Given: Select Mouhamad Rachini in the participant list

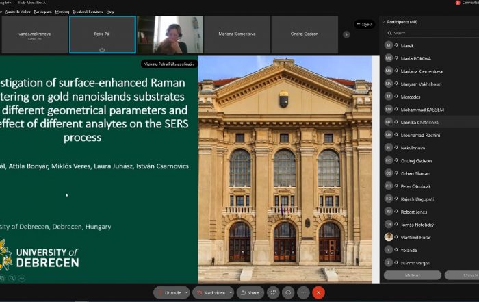Looking at the screenshot, I should coord(429,135).
